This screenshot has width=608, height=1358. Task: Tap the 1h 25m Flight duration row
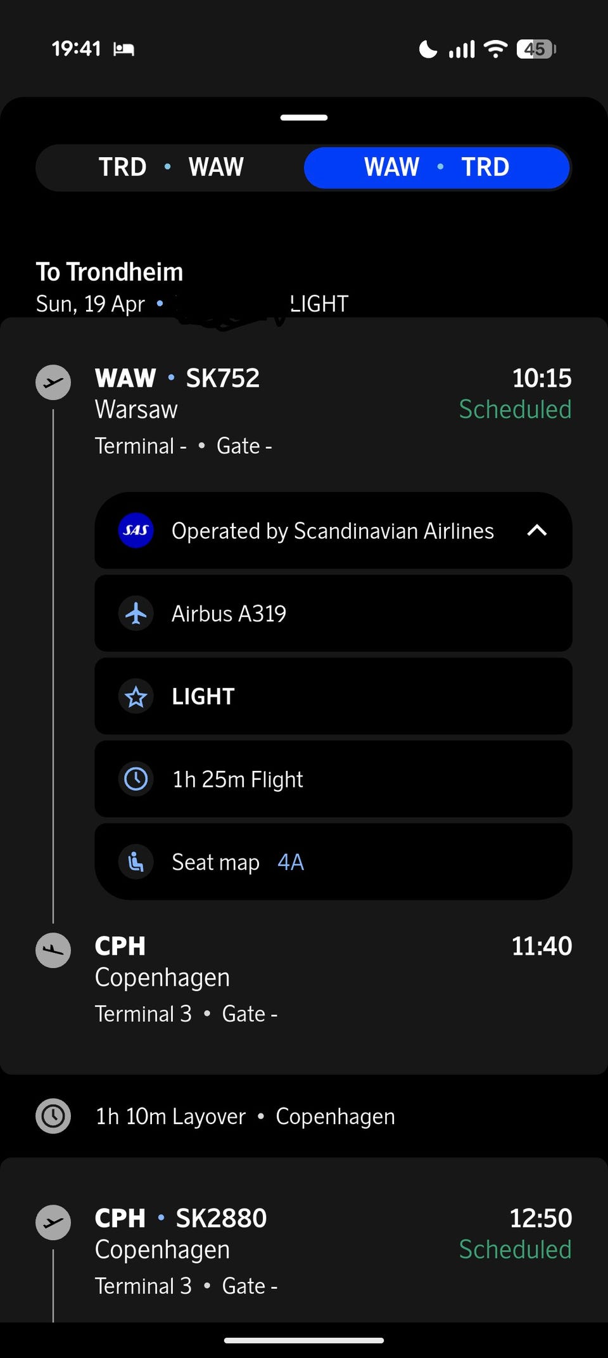333,779
